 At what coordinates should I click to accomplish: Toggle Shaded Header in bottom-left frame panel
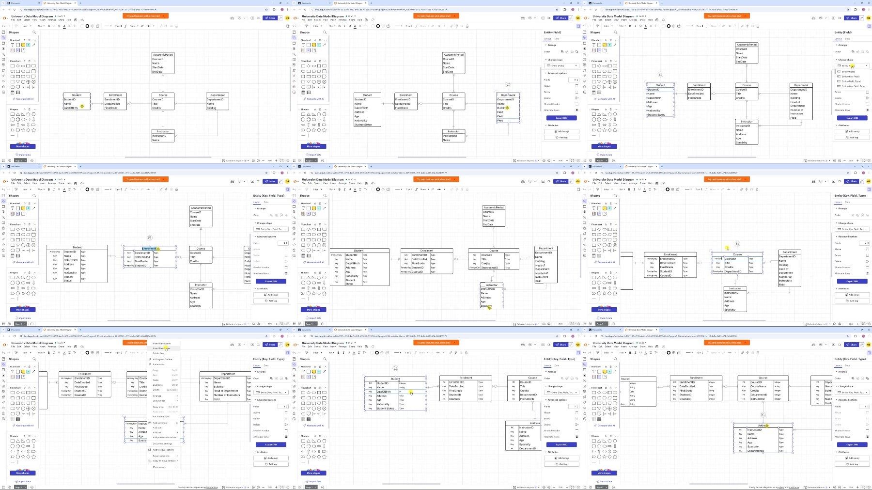tap(286, 431)
